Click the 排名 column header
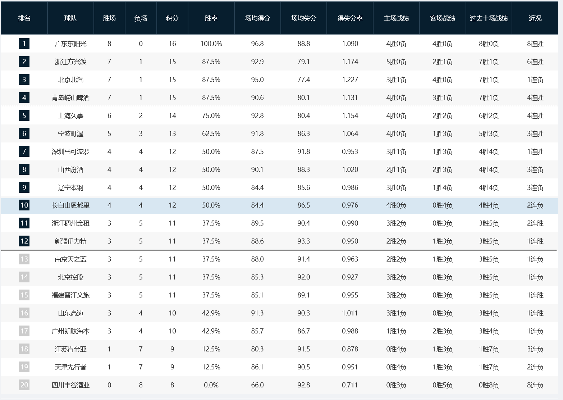 [x=24, y=18]
